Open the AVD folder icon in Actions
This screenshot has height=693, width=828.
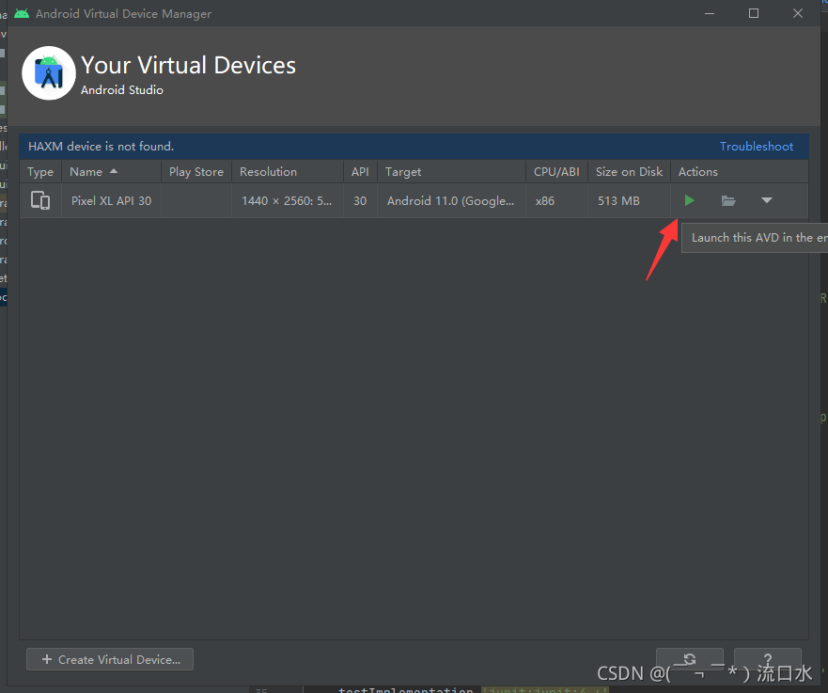[x=728, y=200]
